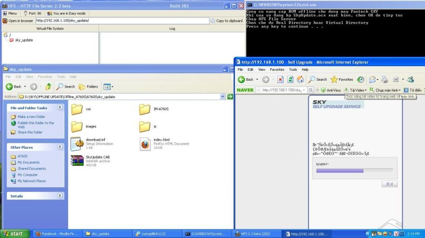Click Make a new folder link

tap(32, 117)
